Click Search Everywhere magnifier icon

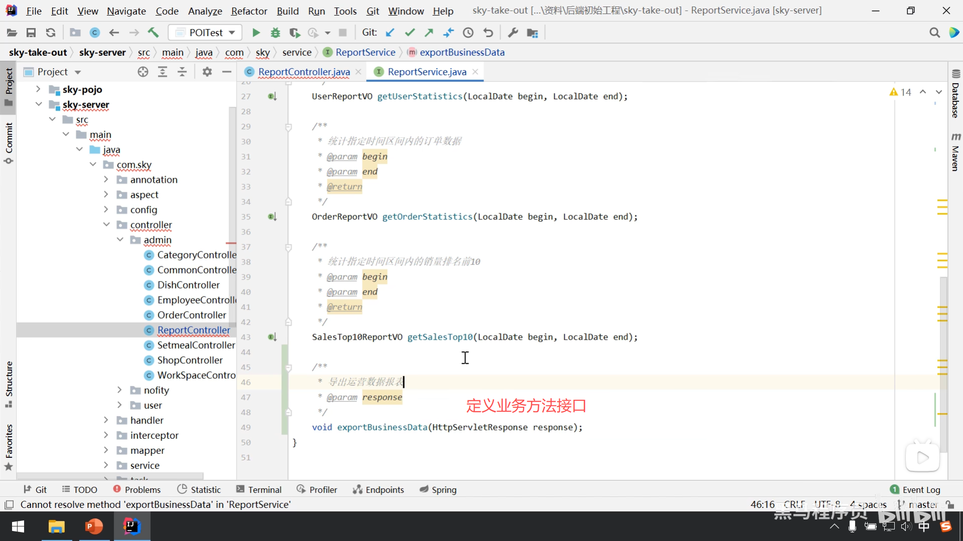pos(934,33)
